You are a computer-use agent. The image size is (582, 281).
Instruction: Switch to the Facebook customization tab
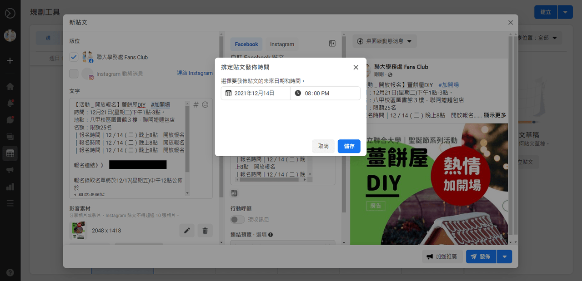click(x=246, y=44)
